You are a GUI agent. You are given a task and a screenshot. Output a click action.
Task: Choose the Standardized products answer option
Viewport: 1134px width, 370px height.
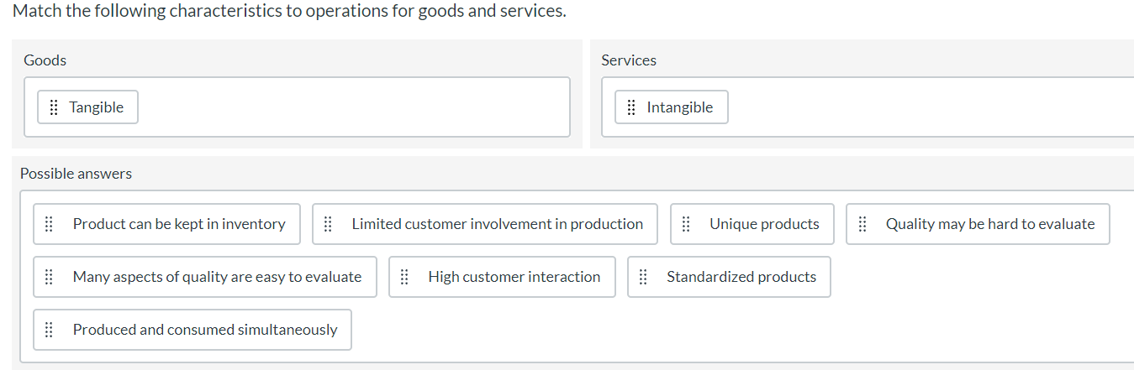(x=741, y=277)
